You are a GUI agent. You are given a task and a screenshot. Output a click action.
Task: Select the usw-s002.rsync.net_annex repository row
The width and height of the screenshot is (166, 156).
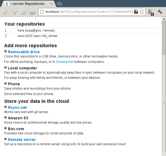pos(37,36)
